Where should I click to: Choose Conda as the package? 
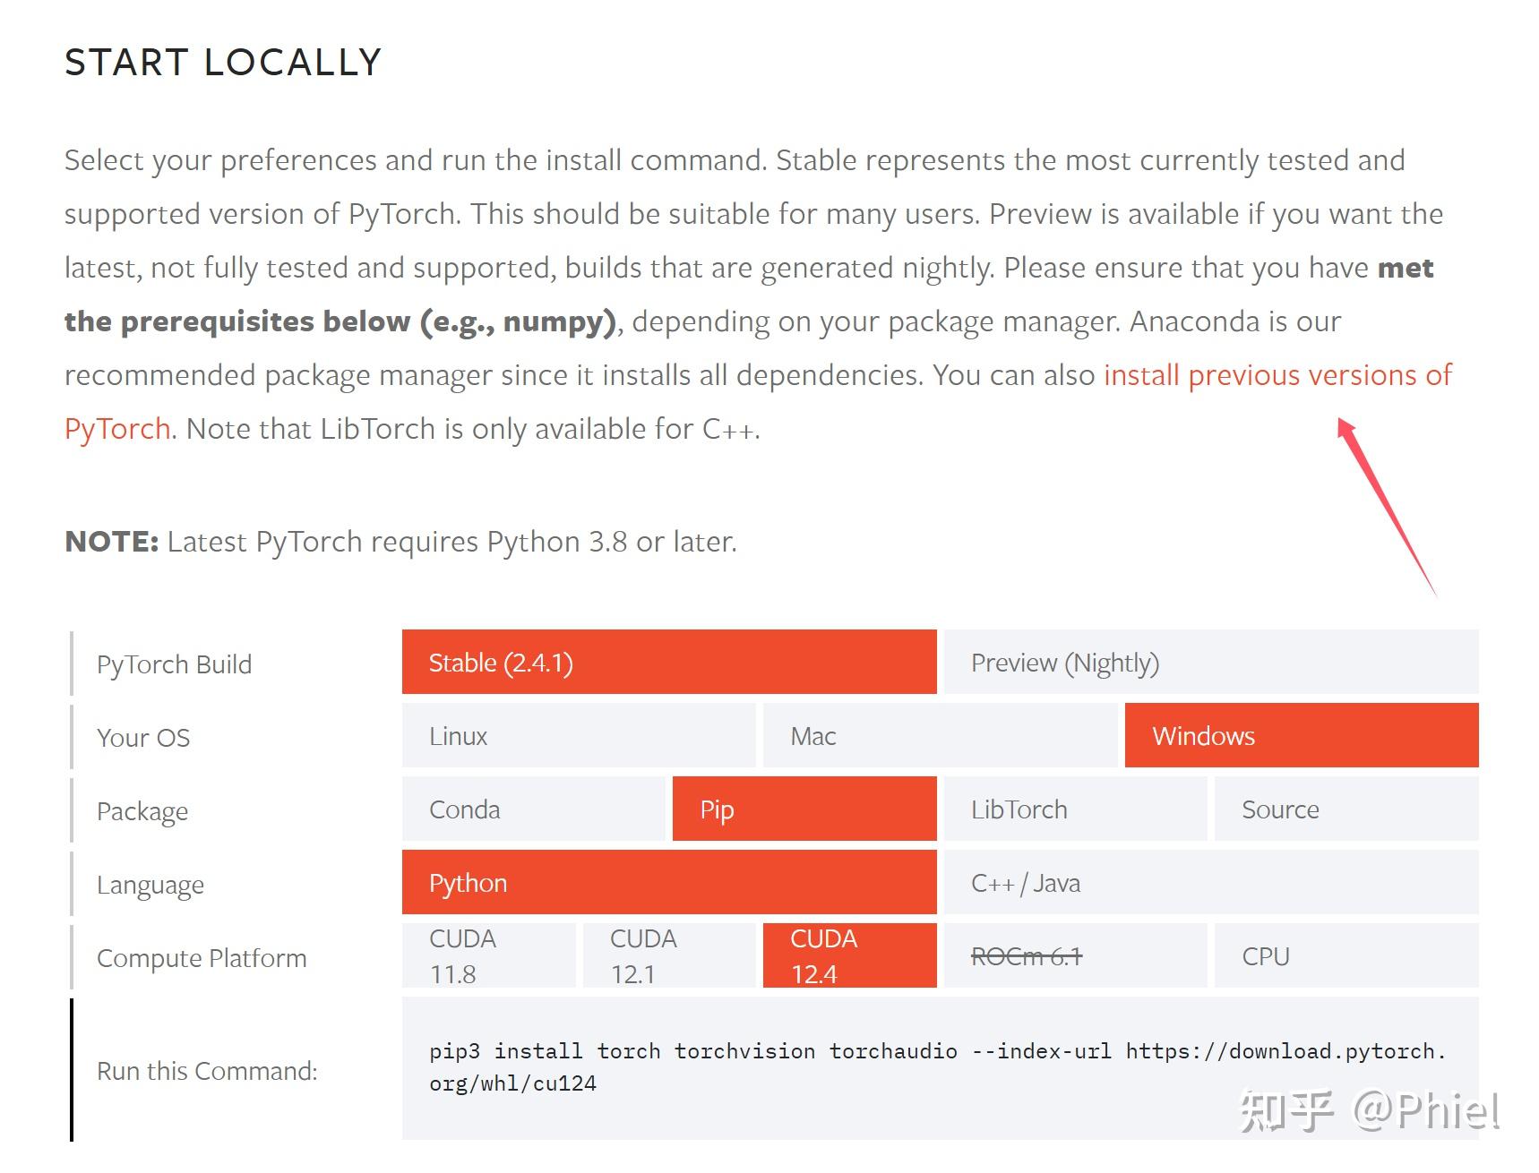coord(534,809)
